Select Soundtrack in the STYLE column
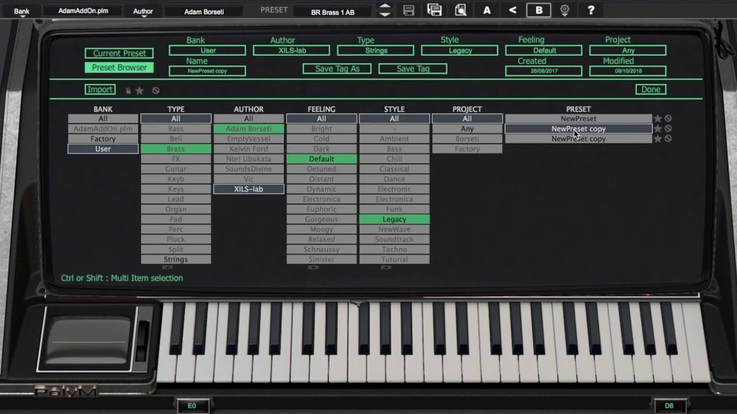Screen dimensions: 737x414 point(394,239)
